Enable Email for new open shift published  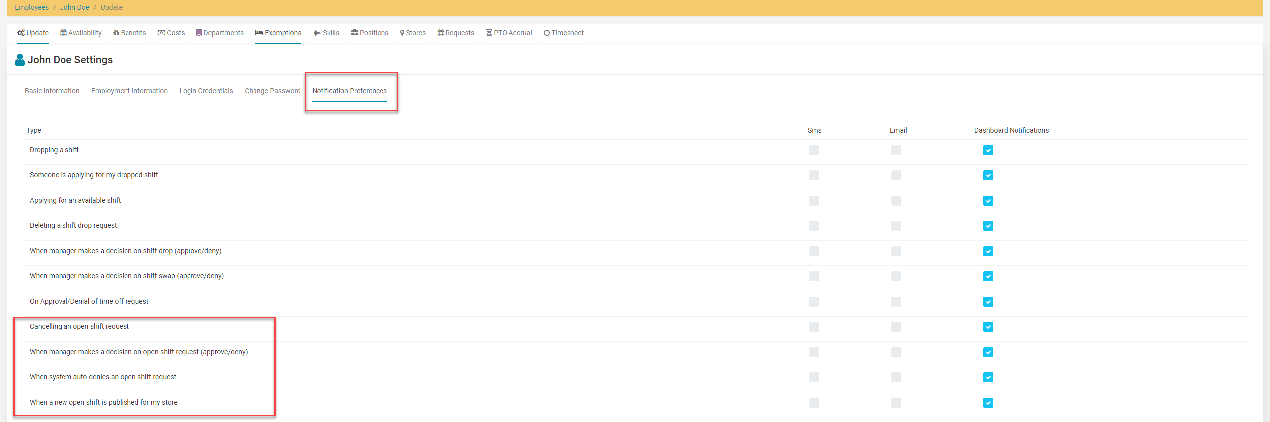(x=896, y=403)
